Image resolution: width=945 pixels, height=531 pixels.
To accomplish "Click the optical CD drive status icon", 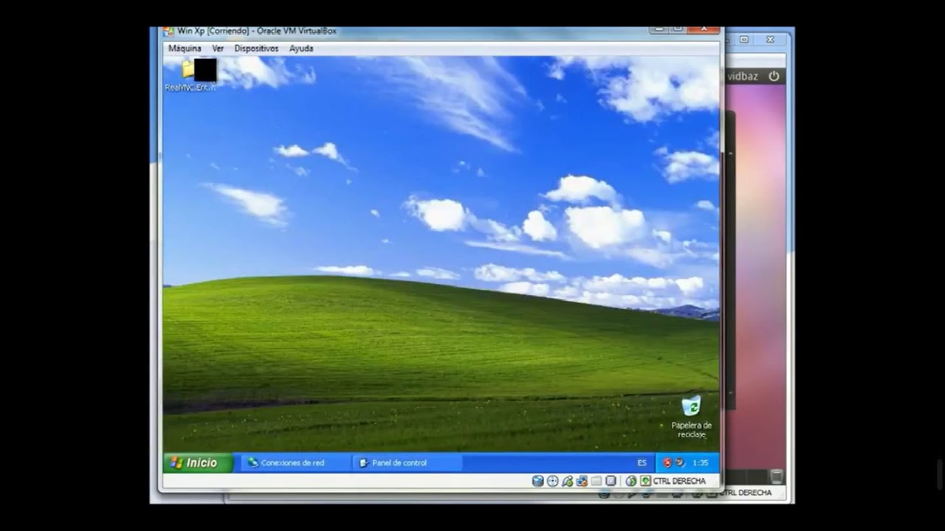I will [552, 481].
